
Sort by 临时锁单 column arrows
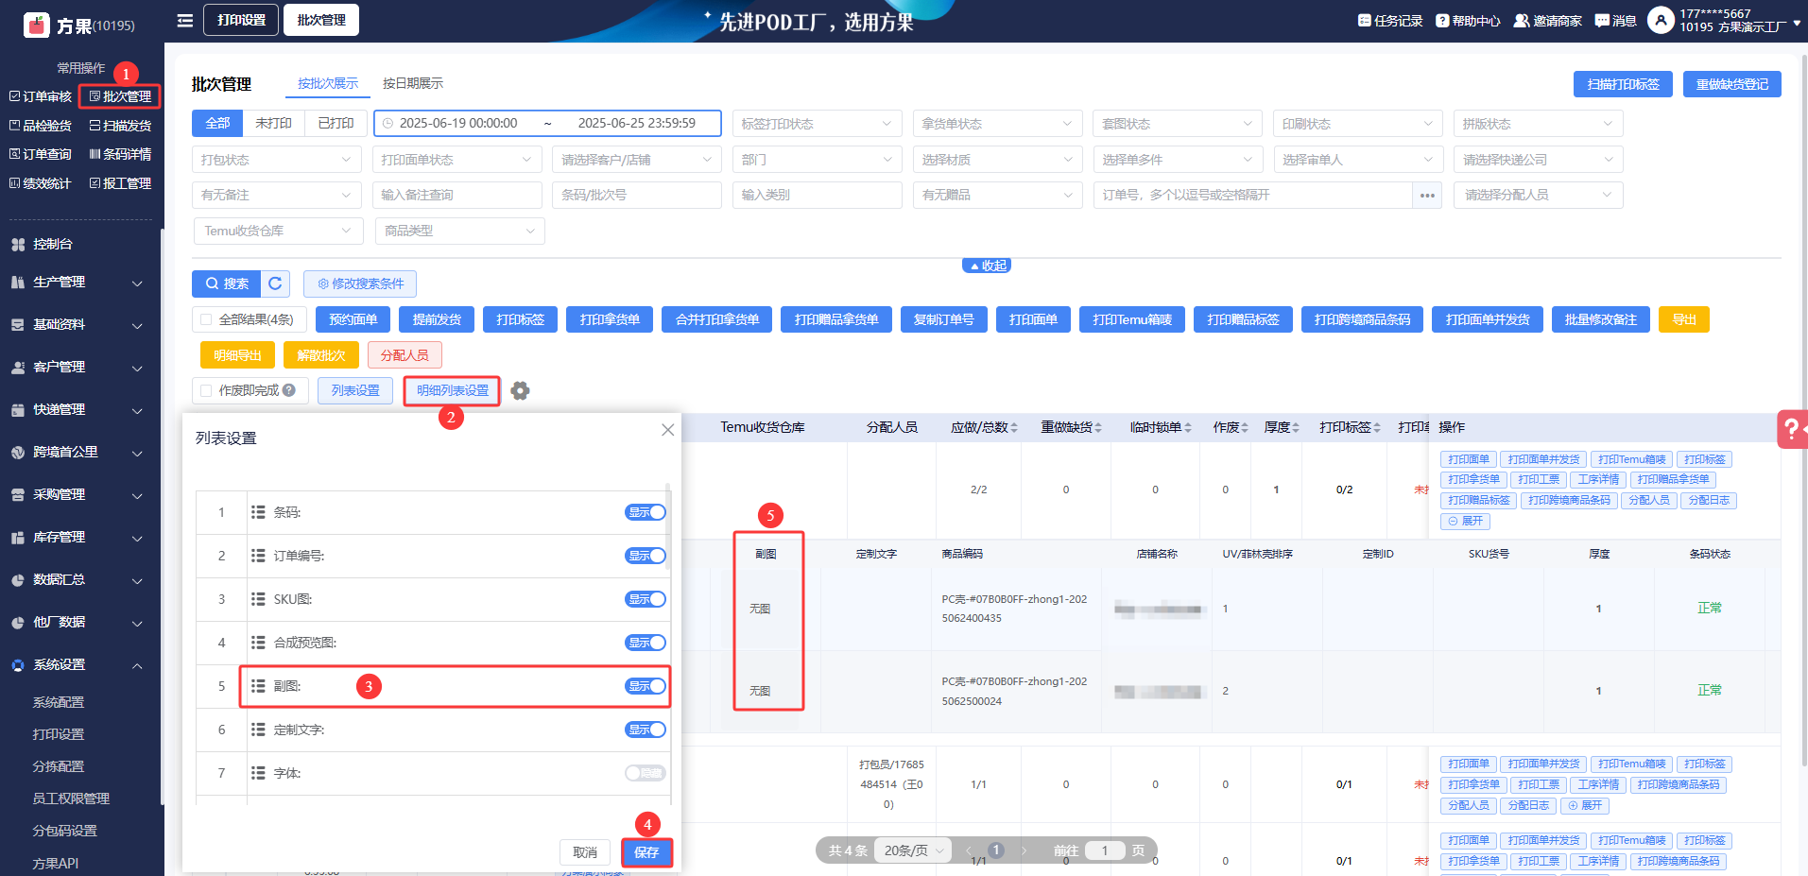[x=1188, y=428]
